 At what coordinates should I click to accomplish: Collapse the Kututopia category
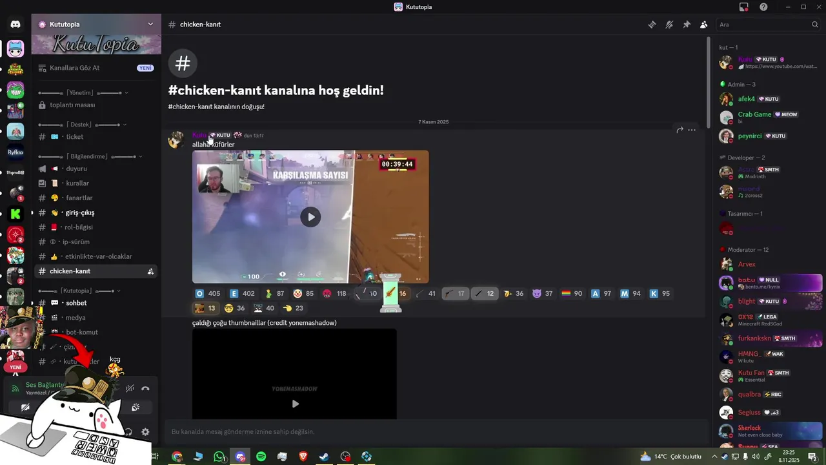tap(79, 291)
